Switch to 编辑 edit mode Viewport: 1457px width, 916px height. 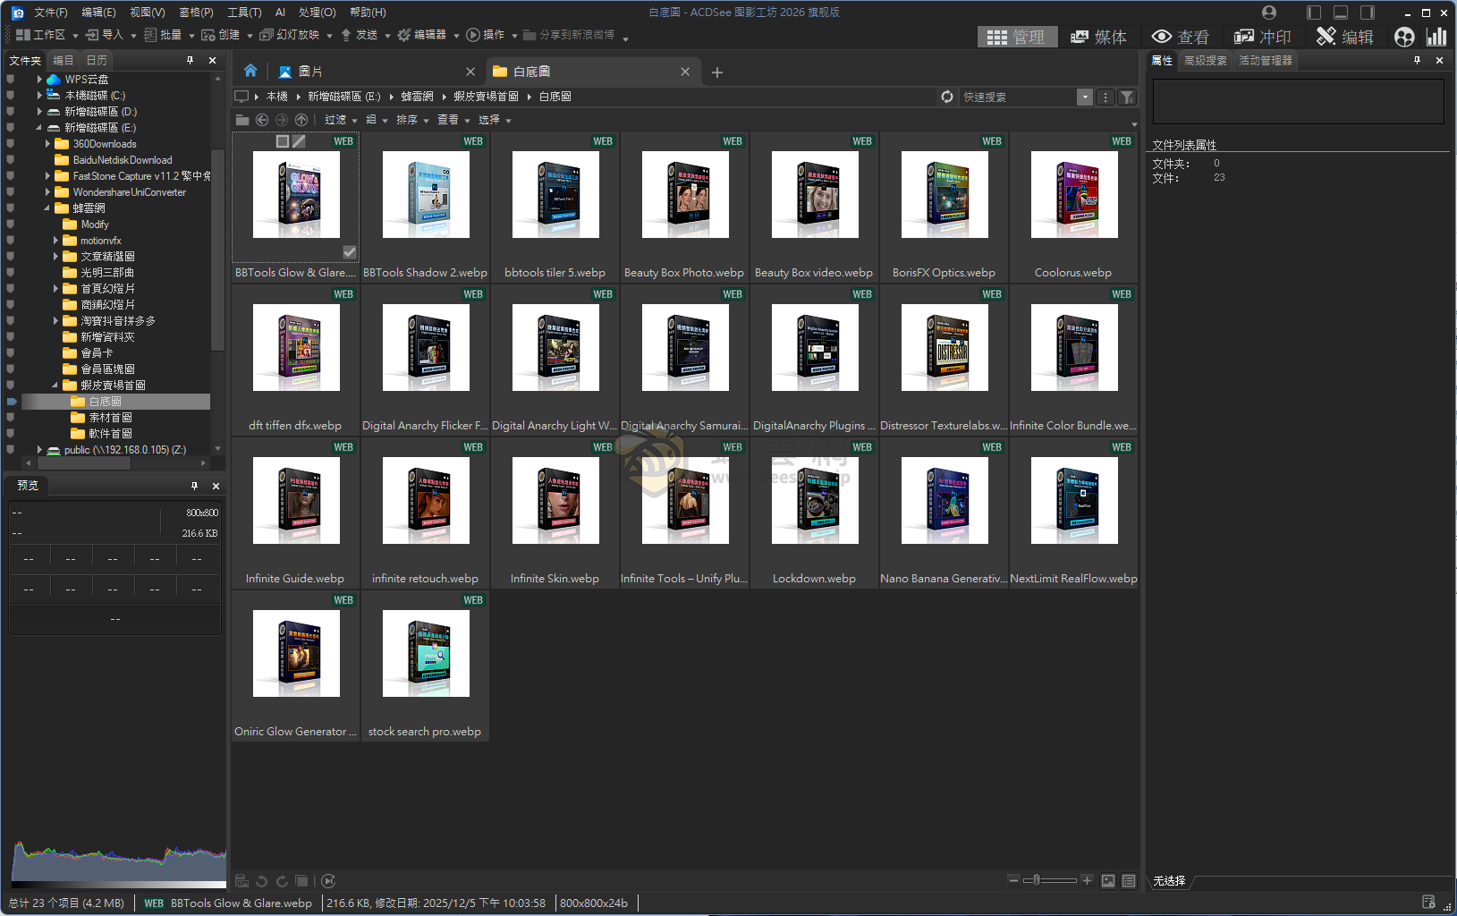pos(1345,37)
